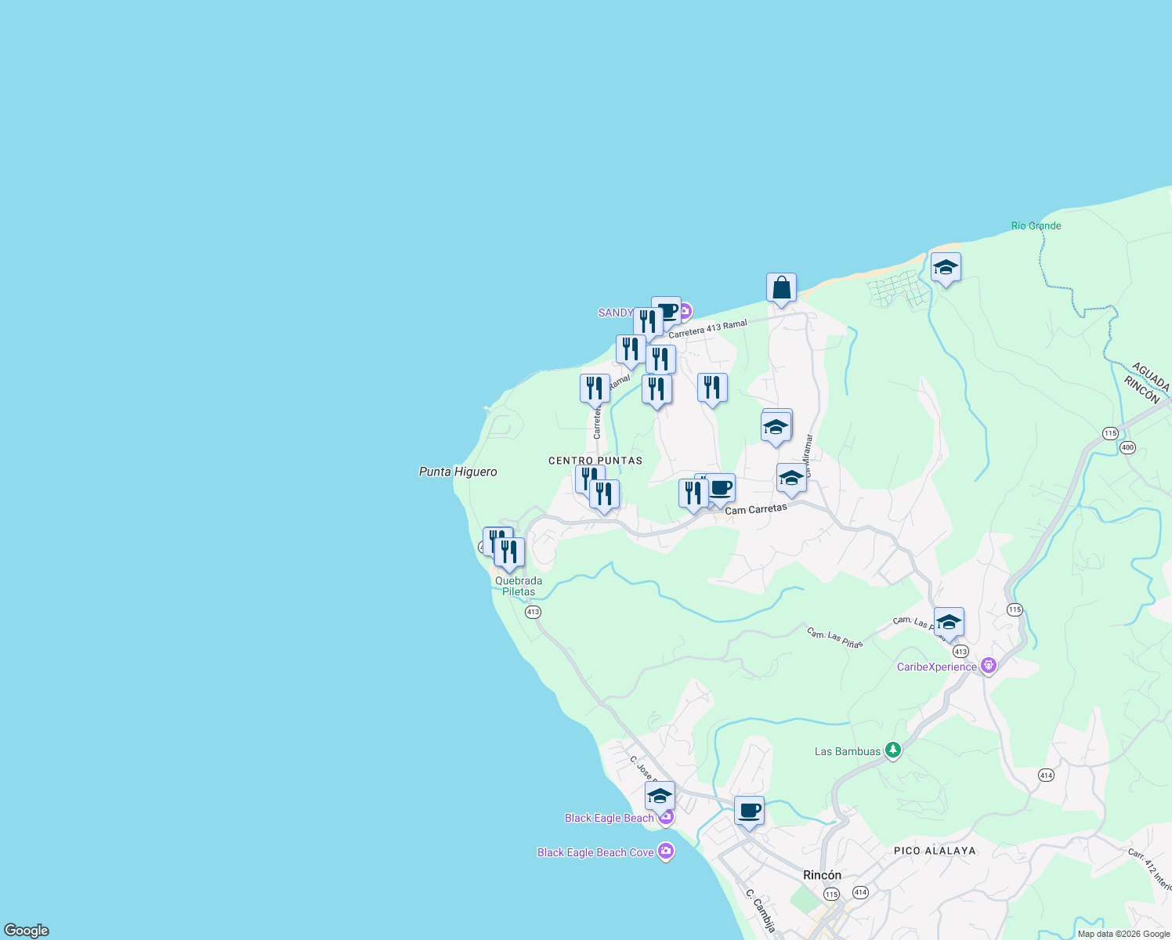This screenshot has height=940, width=1172.
Task: Click the graduation cap marker near Río Grande
Action: click(946, 268)
